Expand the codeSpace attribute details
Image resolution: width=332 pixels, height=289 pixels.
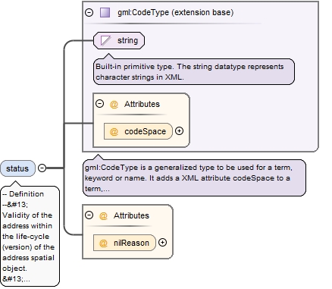click(x=179, y=131)
